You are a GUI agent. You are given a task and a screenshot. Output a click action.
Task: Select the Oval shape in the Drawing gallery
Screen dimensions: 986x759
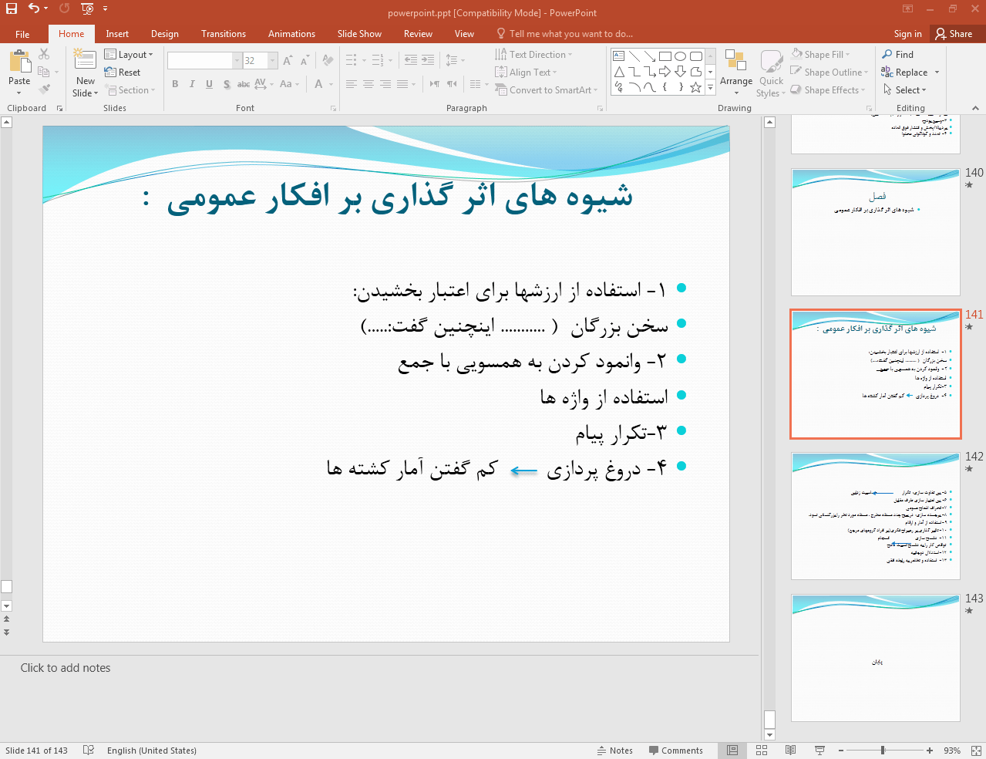pos(679,55)
